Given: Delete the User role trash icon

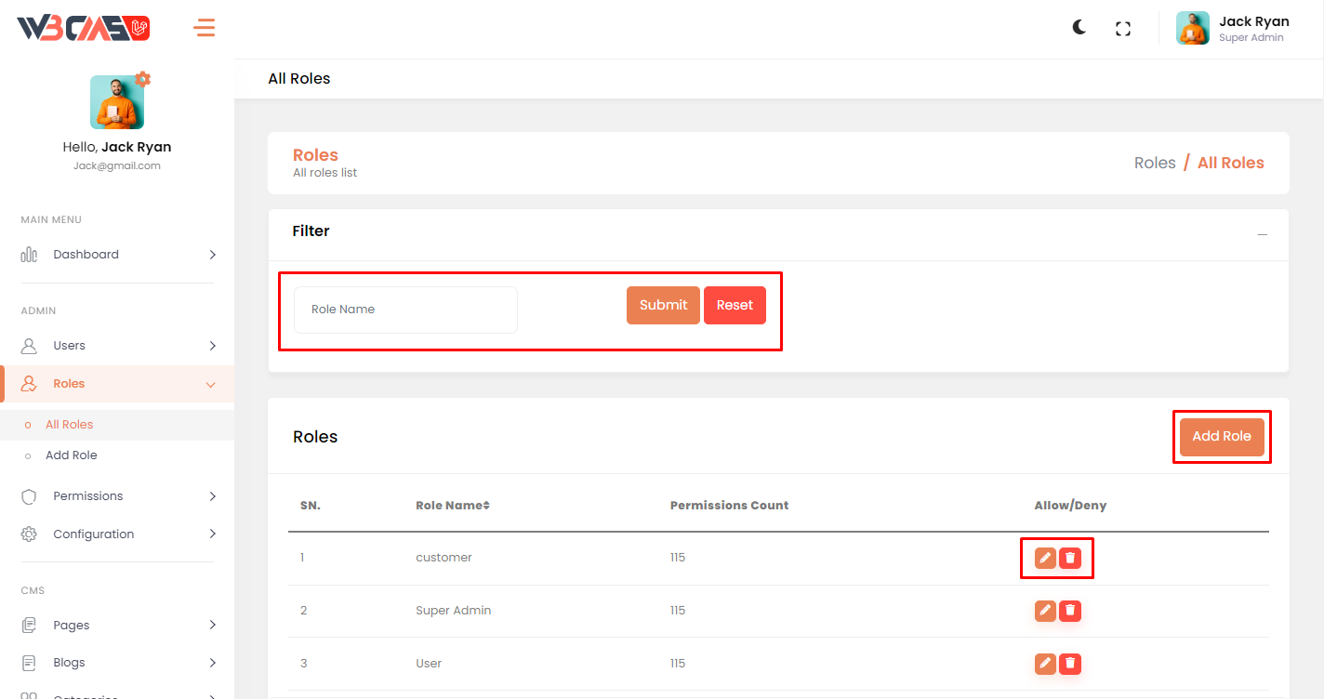Looking at the screenshot, I should [1070, 664].
